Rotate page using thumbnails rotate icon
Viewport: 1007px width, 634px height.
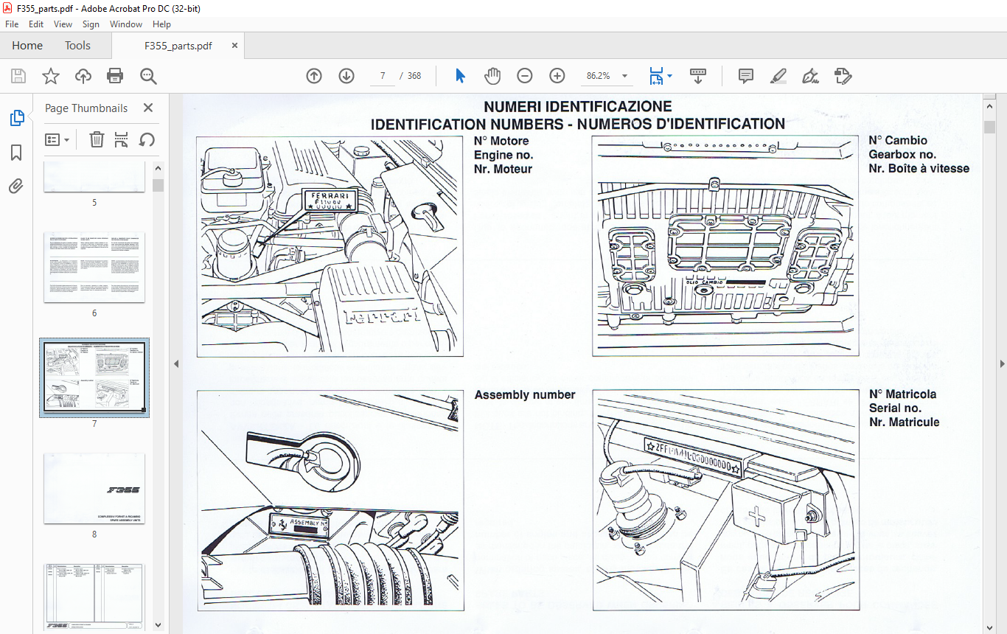[x=147, y=139]
